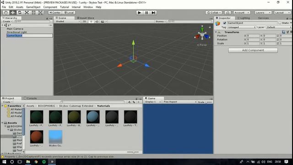Viewport: 293px width, 165px height.
Task: Open the Layers dropdown
Action: (x=263, y=12)
